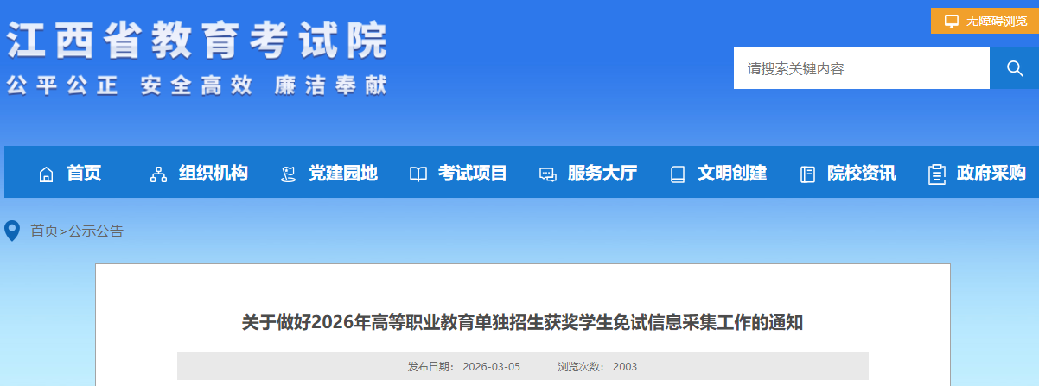This screenshot has width=1039, height=386.
Task: Click the open-book icon beside 考试项目
Action: (x=418, y=174)
